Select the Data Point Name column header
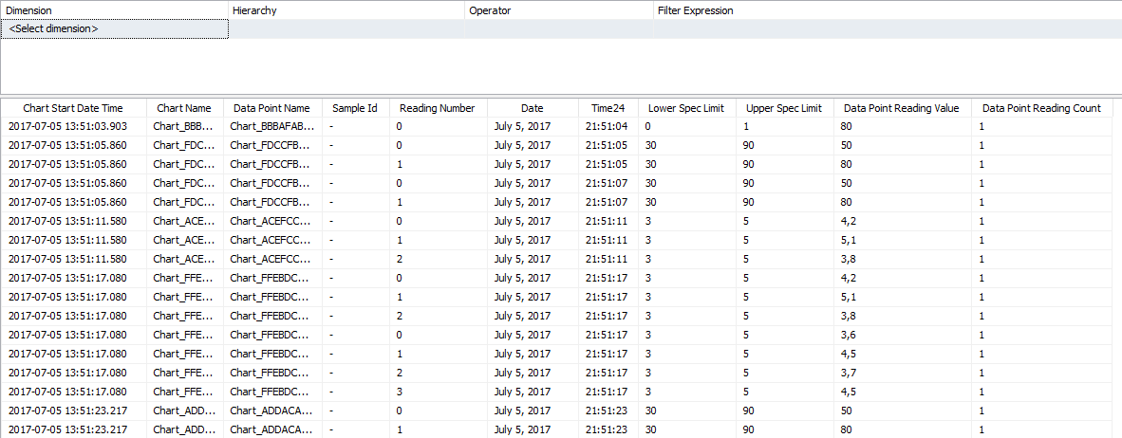The height and width of the screenshot is (438, 1122). [x=271, y=108]
